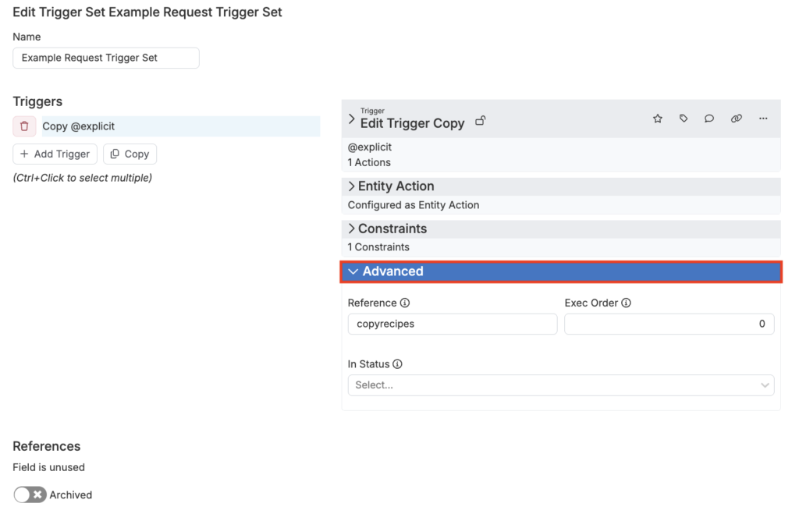Collapse the Advanced section
This screenshot has height=514, width=799.
pyautogui.click(x=560, y=271)
